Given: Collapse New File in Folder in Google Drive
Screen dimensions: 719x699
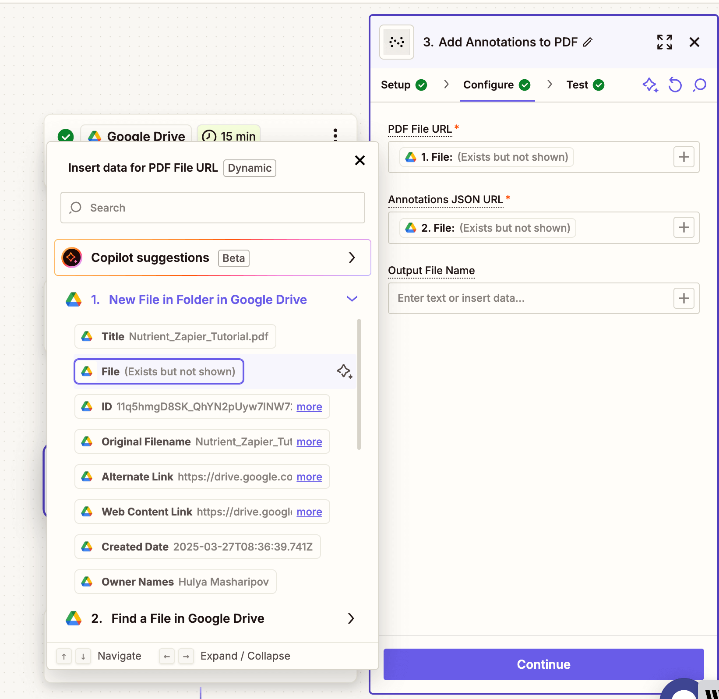Looking at the screenshot, I should click(x=352, y=299).
